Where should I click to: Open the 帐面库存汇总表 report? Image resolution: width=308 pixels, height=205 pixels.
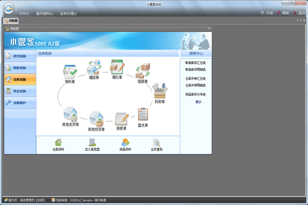[196, 63]
